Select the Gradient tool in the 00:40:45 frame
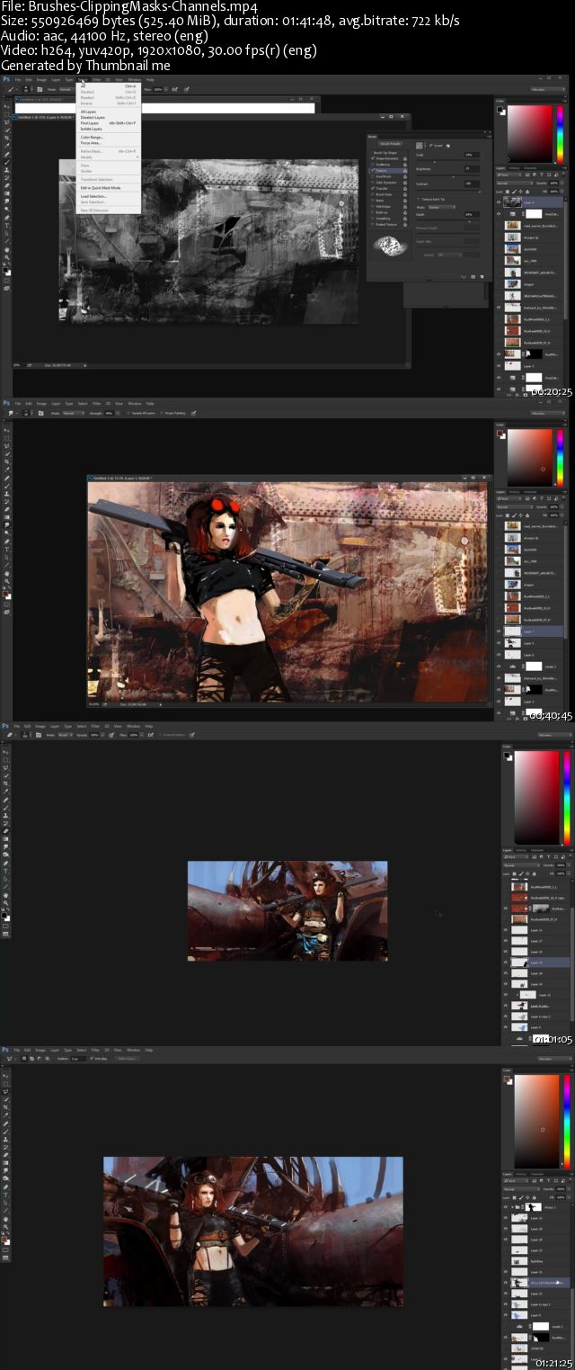This screenshot has width=575, height=1370. tap(6, 517)
